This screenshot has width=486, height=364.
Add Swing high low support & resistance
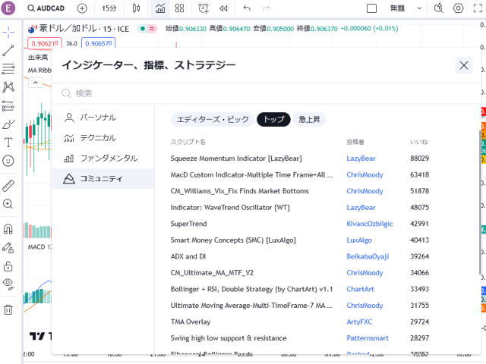coord(229,338)
